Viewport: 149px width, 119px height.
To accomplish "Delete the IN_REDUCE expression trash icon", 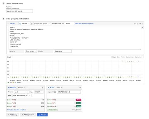I will click(x=42, y=88).
